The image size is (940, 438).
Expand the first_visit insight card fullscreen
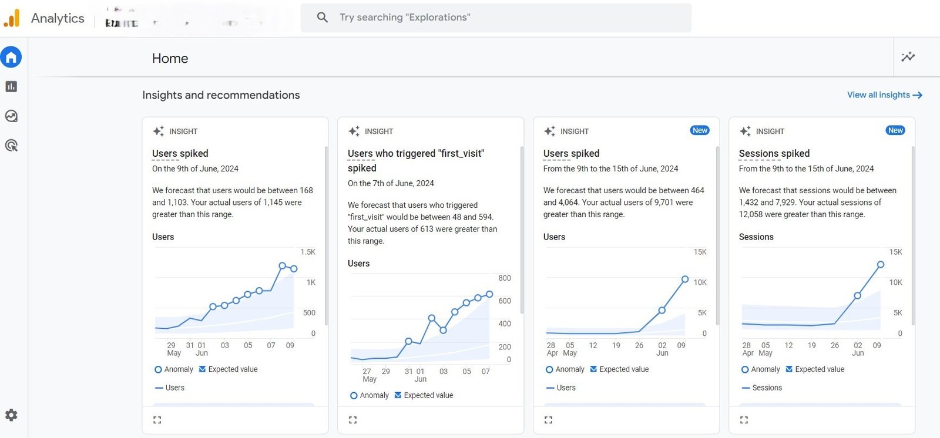coord(352,420)
